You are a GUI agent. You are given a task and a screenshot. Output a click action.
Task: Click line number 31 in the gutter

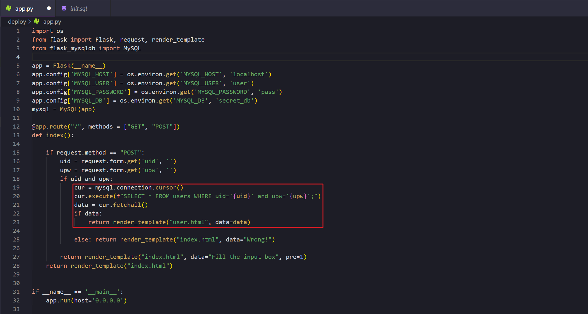point(16,292)
